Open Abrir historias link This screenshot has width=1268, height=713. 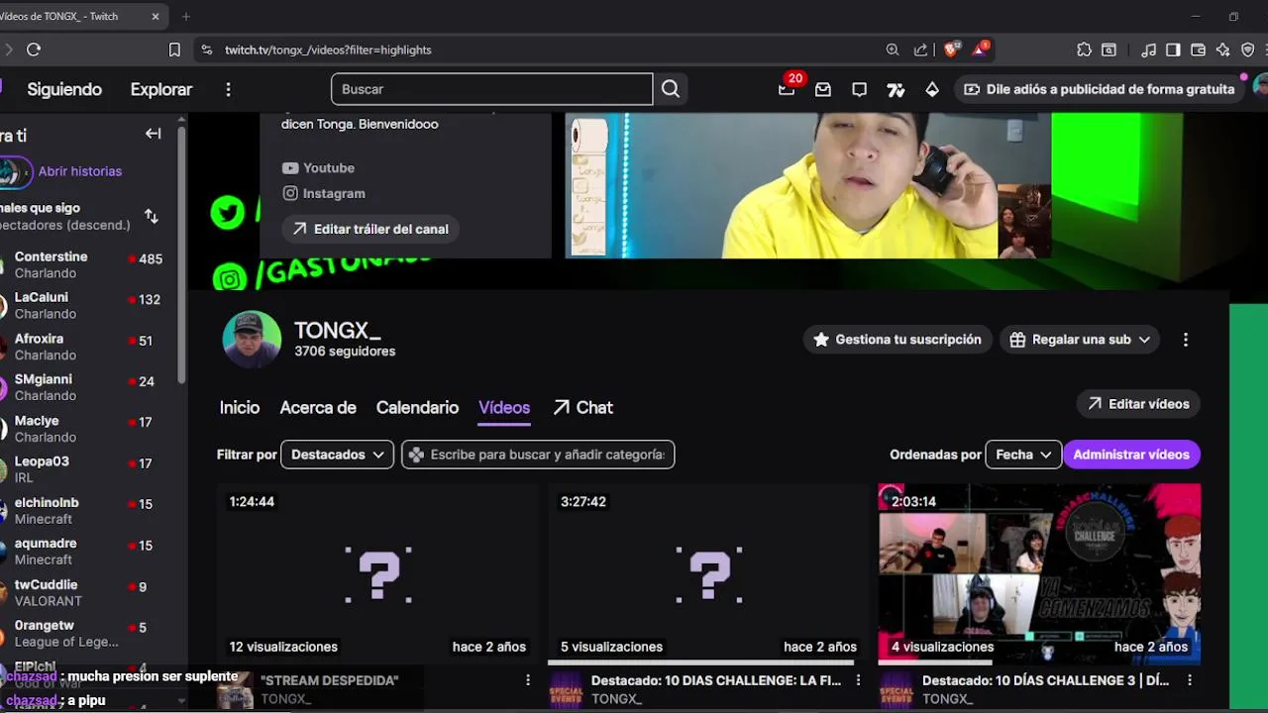coord(80,171)
